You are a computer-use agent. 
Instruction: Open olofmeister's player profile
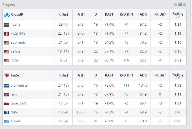[x=20, y=85]
